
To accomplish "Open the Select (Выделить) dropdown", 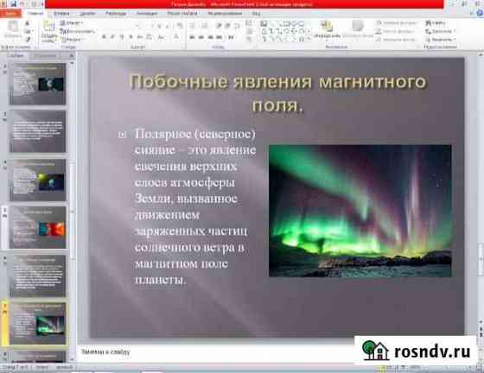I will click(441, 40).
